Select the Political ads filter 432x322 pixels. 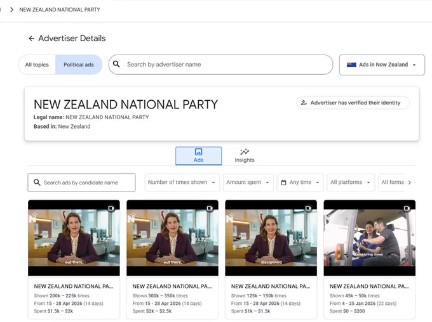coord(79,65)
